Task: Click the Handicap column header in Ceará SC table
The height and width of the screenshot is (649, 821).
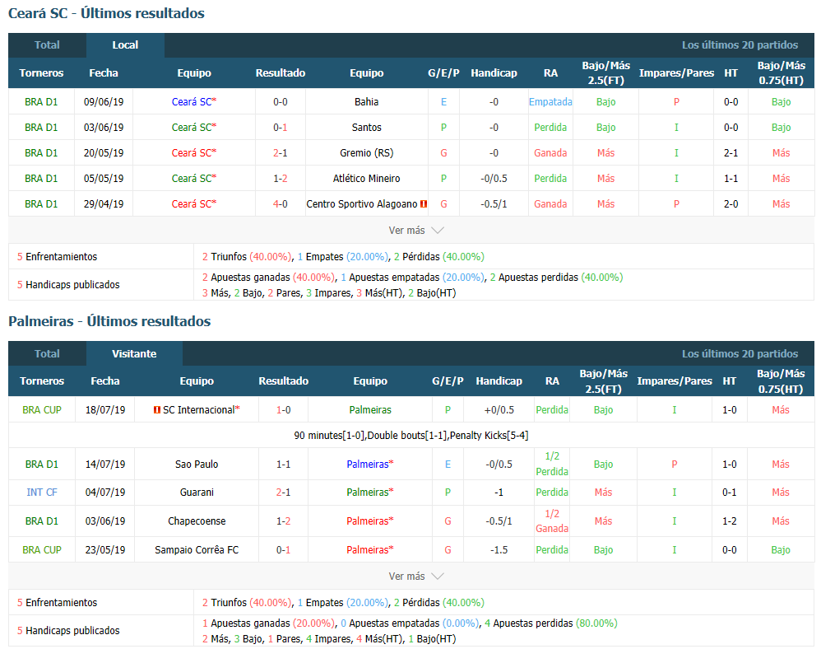Action: [x=494, y=72]
